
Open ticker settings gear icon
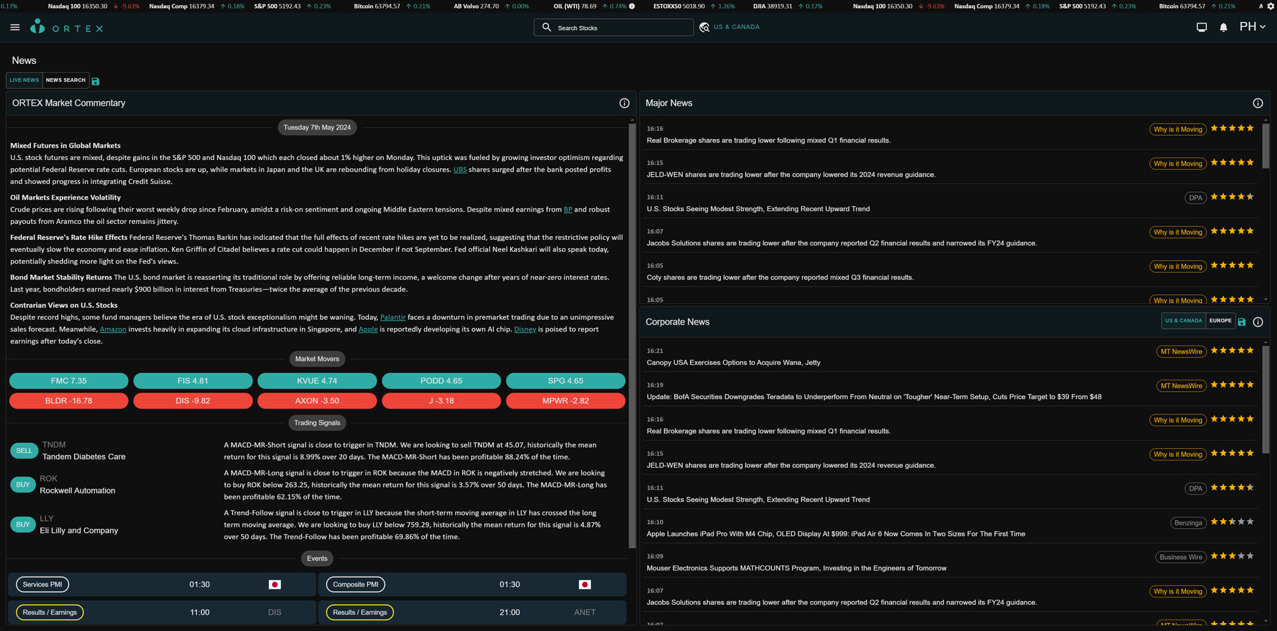click(1270, 6)
